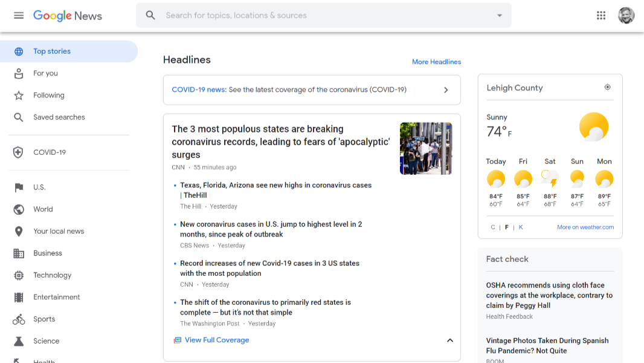
Task: Open the Google apps grid
Action: [601, 16]
